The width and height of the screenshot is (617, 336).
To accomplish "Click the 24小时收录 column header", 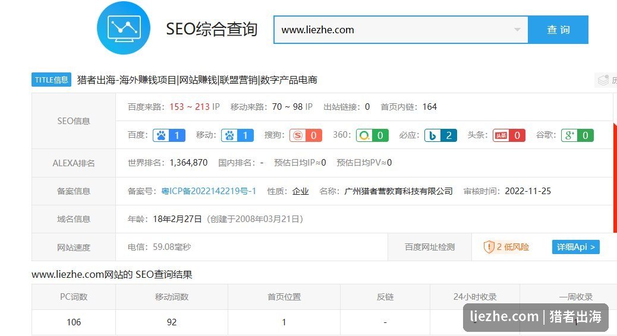I will (x=475, y=297).
